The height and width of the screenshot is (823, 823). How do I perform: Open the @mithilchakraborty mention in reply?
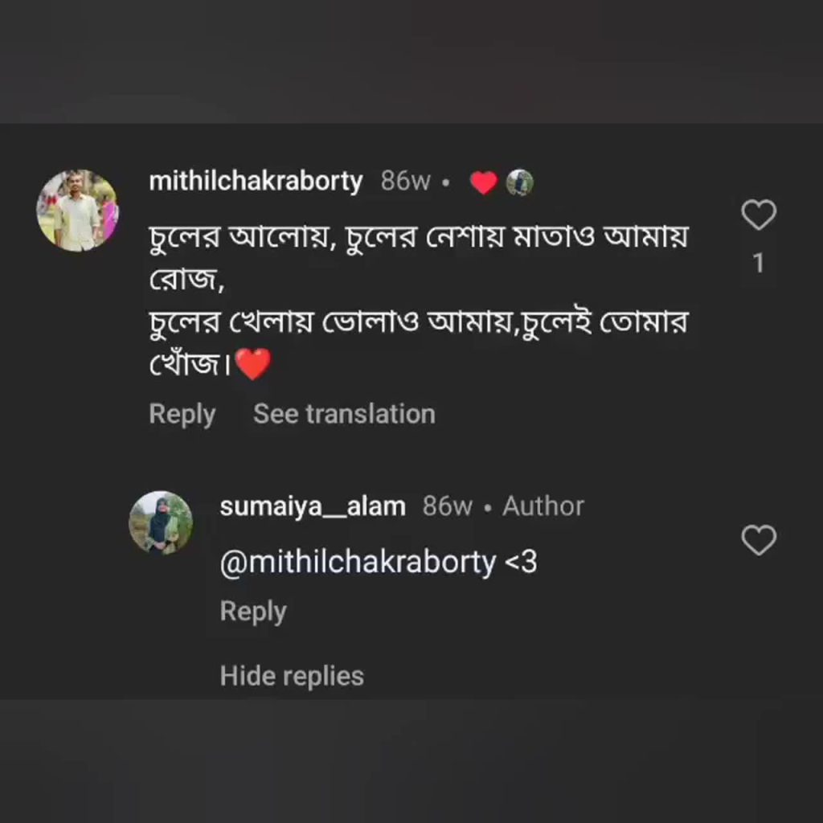click(358, 563)
